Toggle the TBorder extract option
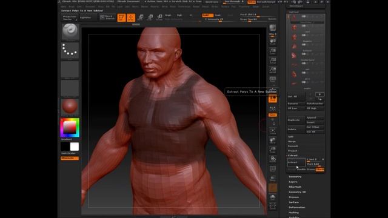388x218 pixels. (319, 170)
